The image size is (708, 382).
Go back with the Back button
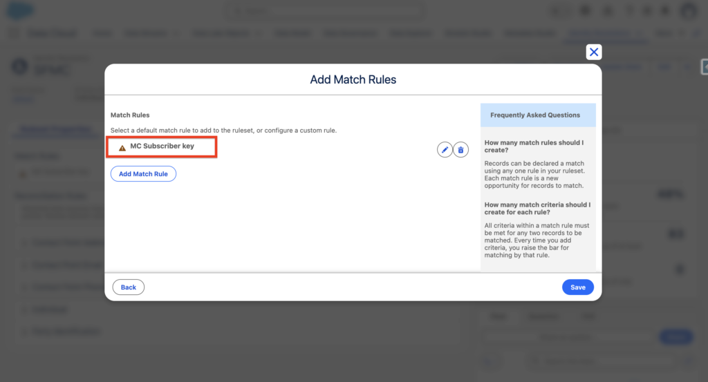[x=129, y=287]
